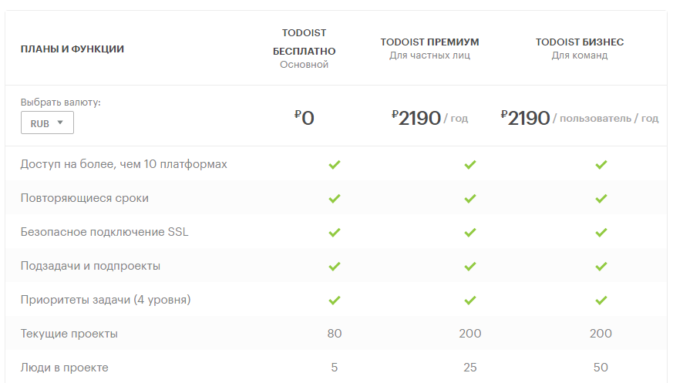Click the free plan checkmark for 10 platforms access
This screenshot has height=383, width=673.
335,164
